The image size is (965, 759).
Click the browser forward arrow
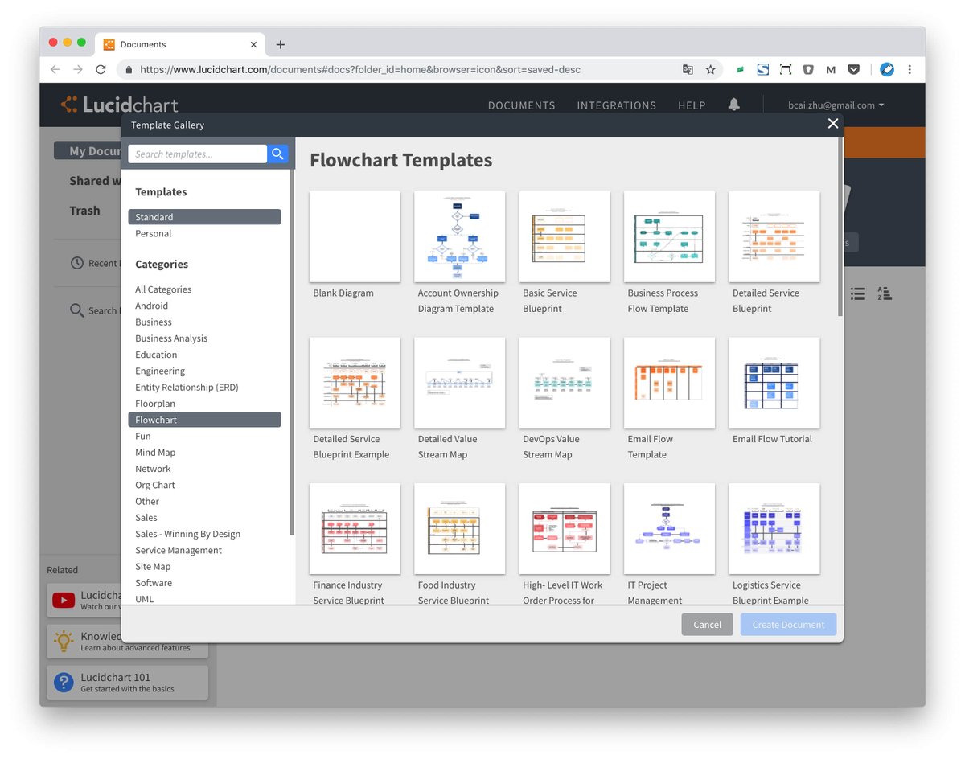pos(78,70)
